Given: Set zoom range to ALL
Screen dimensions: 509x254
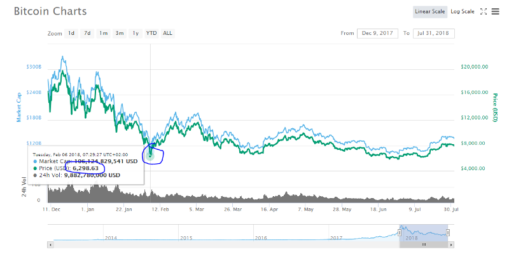Looking at the screenshot, I should click(167, 33).
